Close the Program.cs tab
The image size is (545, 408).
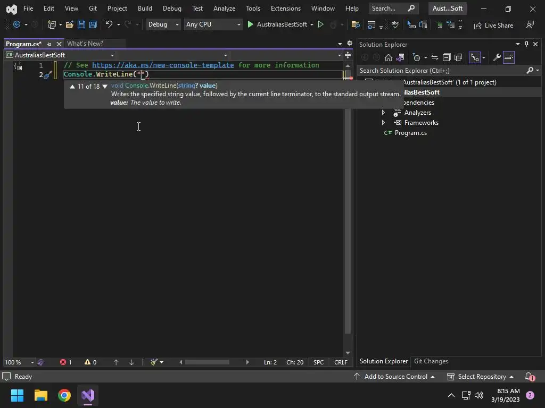[59, 44]
